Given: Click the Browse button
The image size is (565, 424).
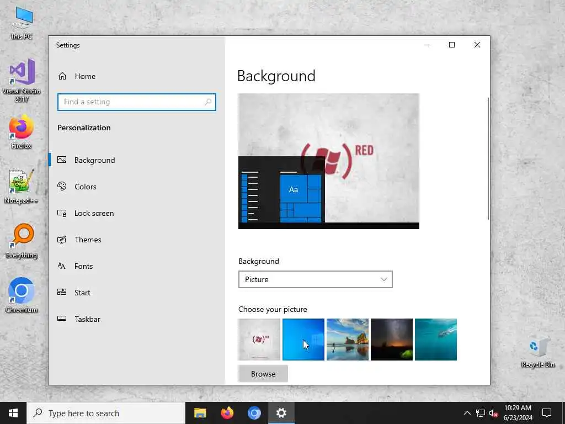Looking at the screenshot, I should 263,374.
